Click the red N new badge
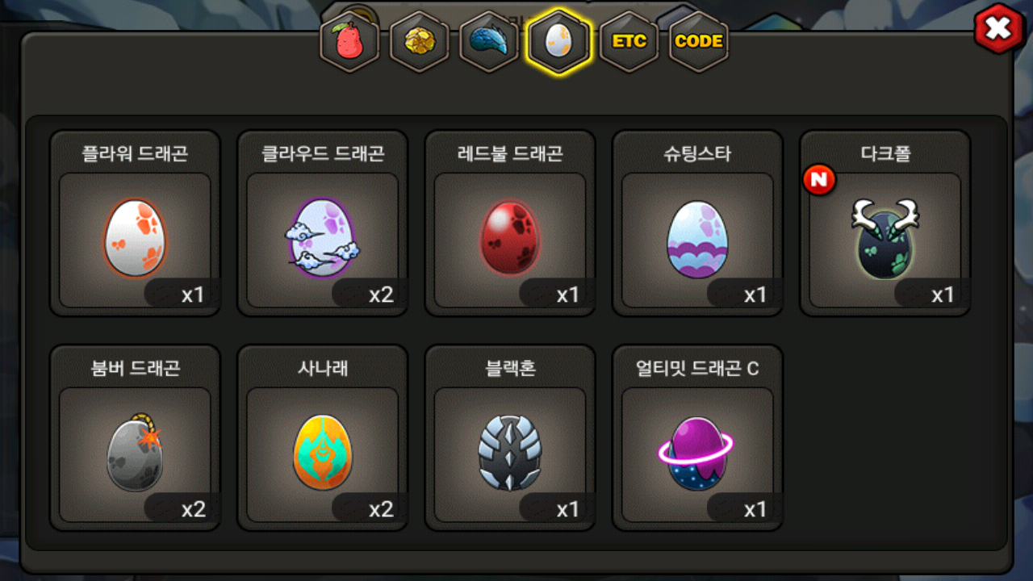 point(818,180)
